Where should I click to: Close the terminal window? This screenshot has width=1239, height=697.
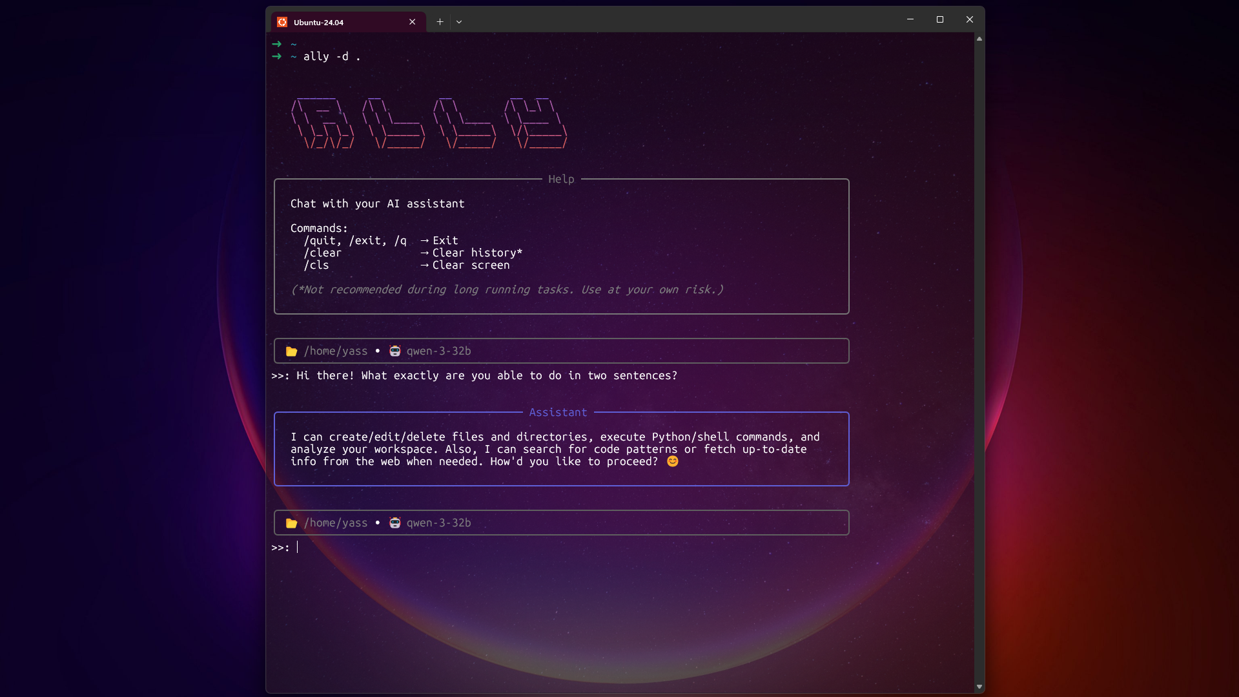(970, 19)
